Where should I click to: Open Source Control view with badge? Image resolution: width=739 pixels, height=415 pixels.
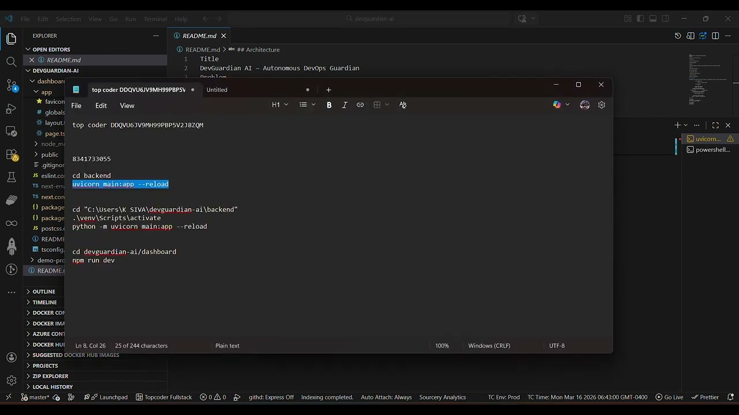click(x=11, y=85)
